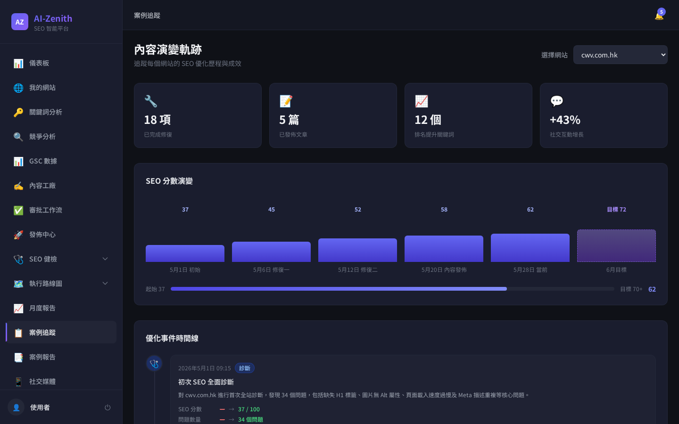The height and width of the screenshot is (424, 679).
Task: Go to 儀表板 menu item
Action: point(61,63)
